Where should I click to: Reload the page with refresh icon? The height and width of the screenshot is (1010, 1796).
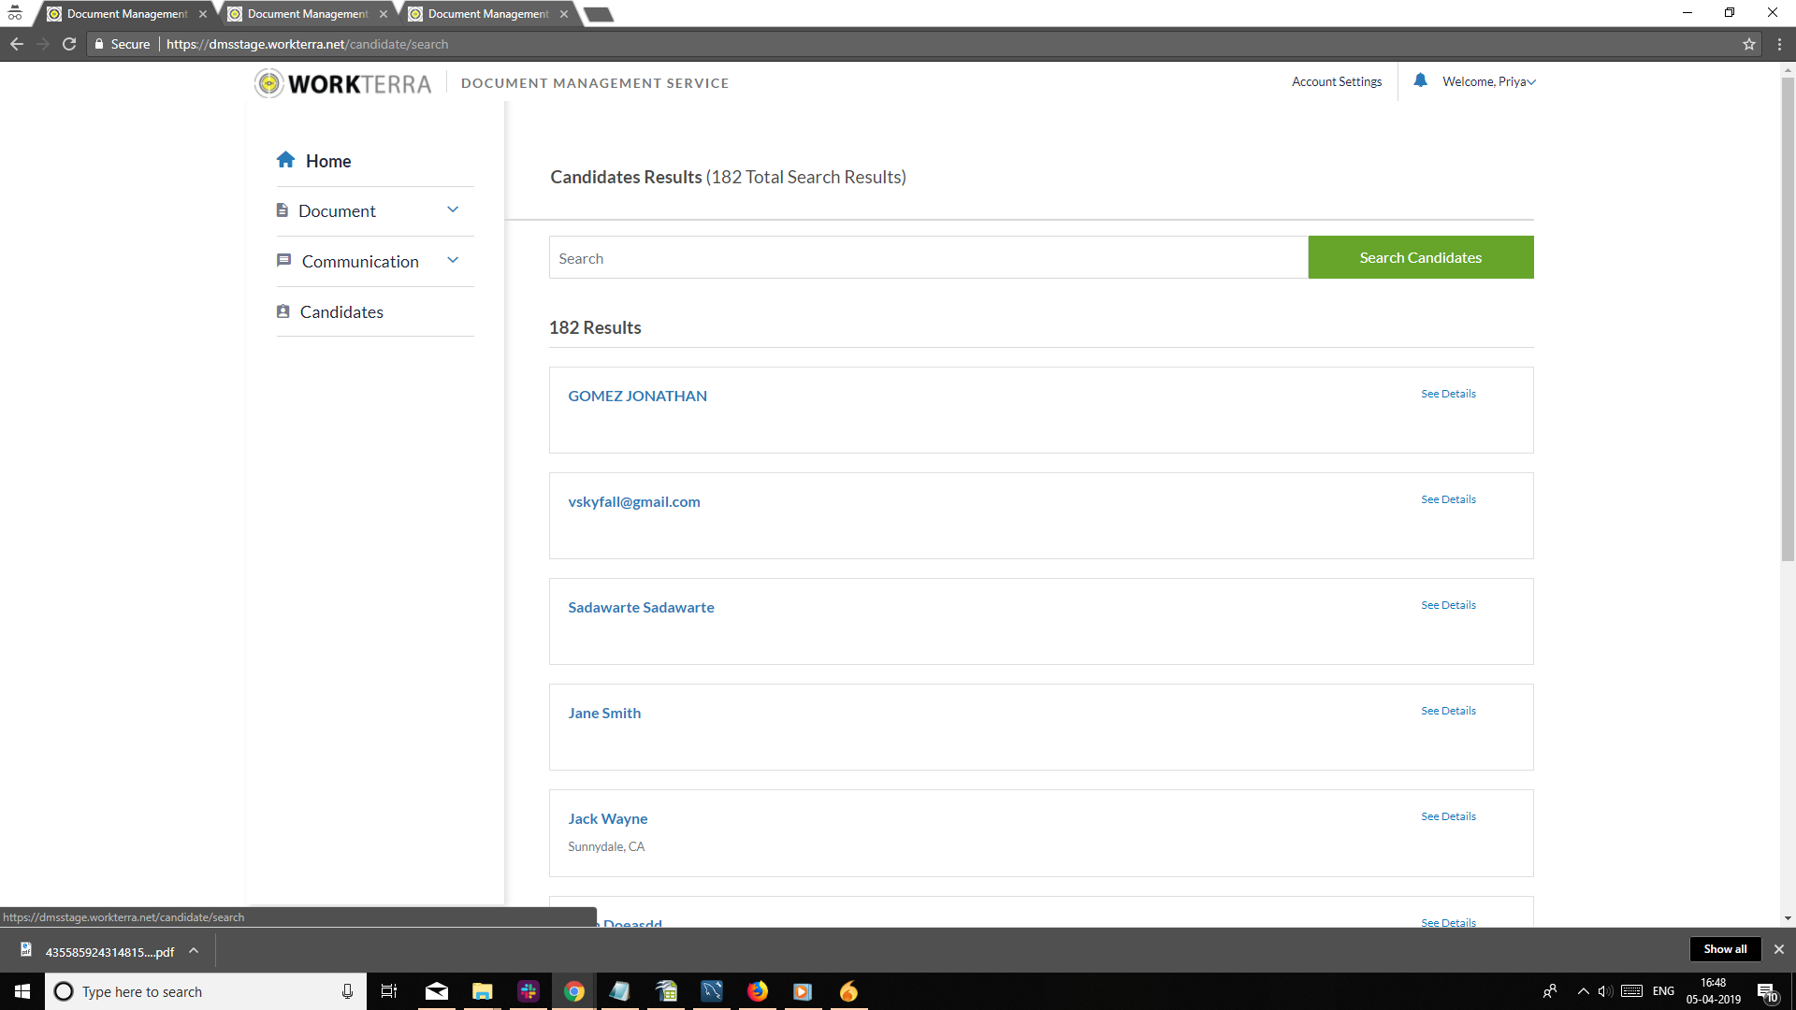[x=69, y=44]
